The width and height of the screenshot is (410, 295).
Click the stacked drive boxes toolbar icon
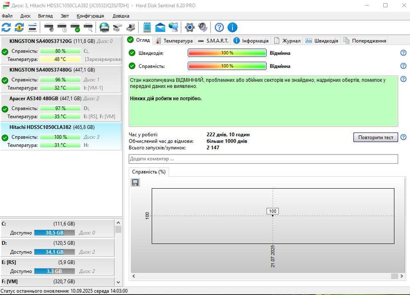pos(118,27)
